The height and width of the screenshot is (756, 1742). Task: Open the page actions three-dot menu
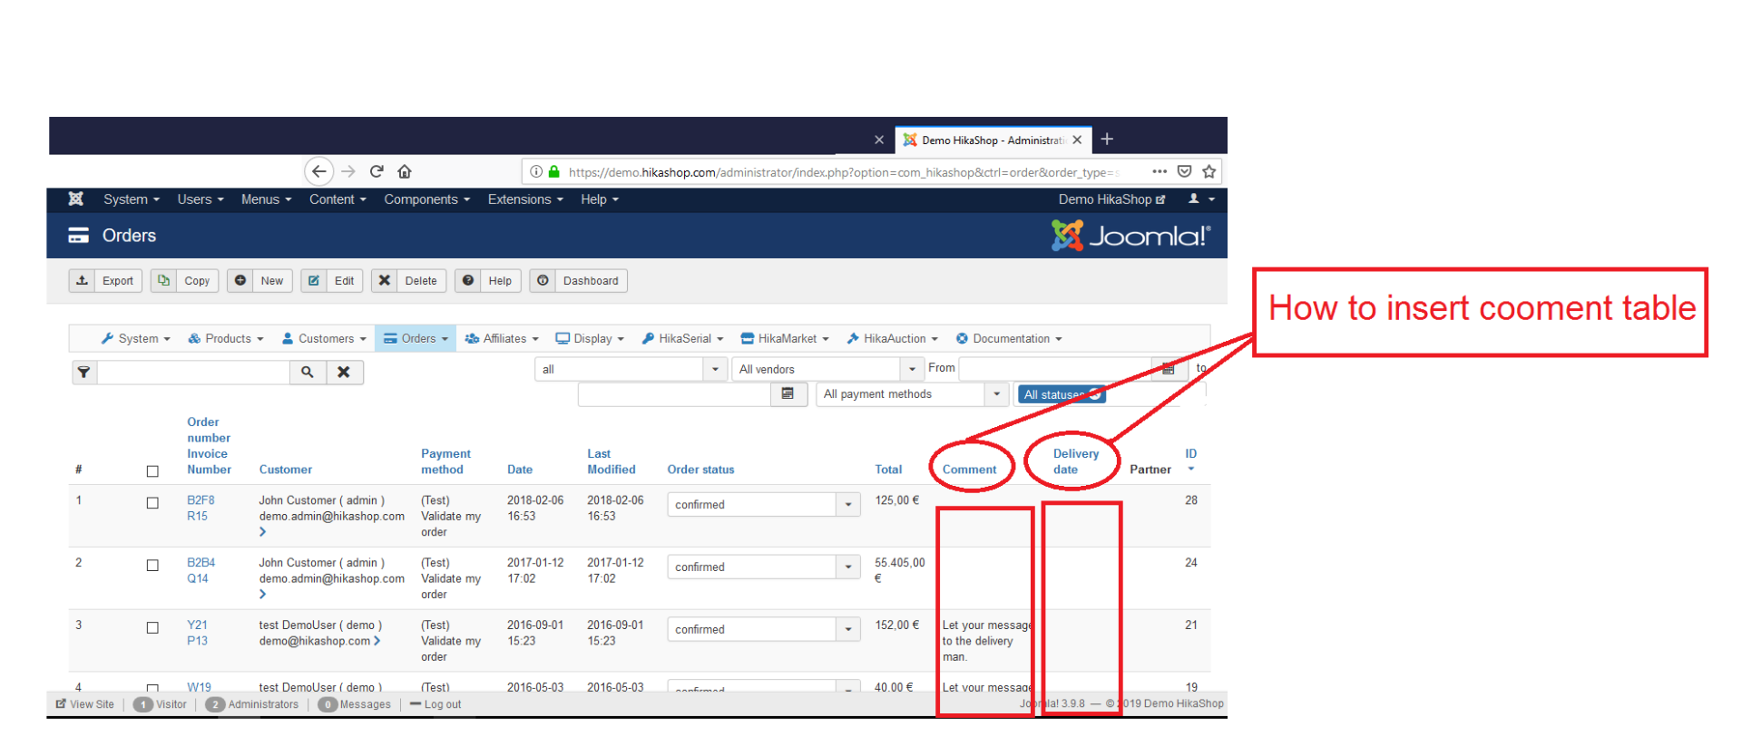[x=1160, y=171]
